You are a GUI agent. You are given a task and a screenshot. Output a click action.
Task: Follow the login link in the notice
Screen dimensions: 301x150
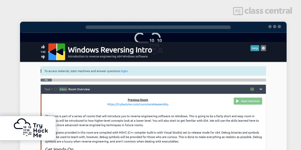pos(124,71)
